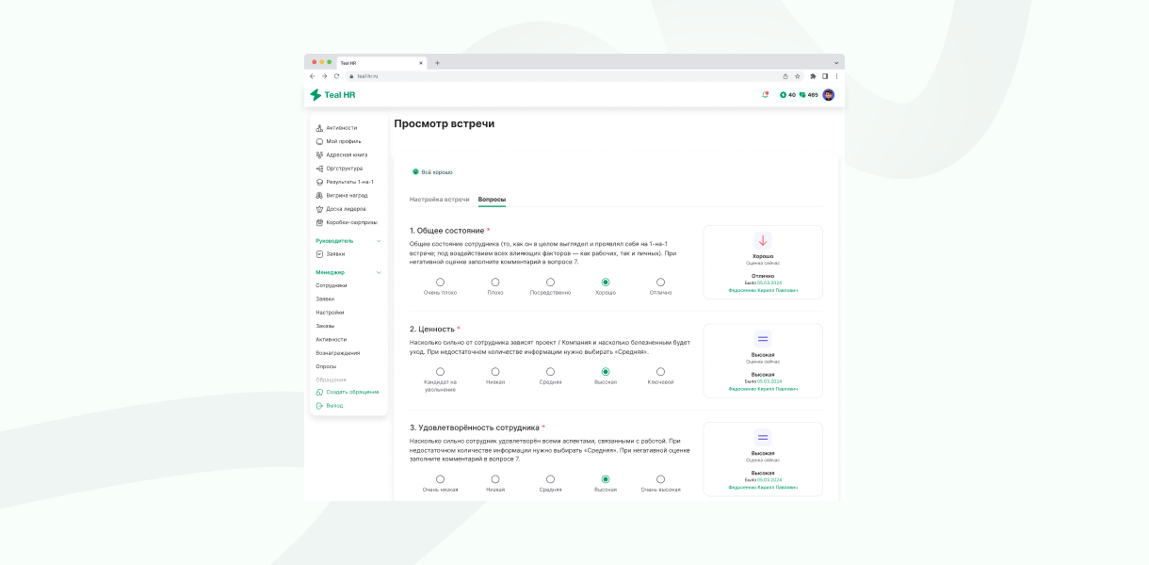Reload the page in browser

click(x=336, y=76)
